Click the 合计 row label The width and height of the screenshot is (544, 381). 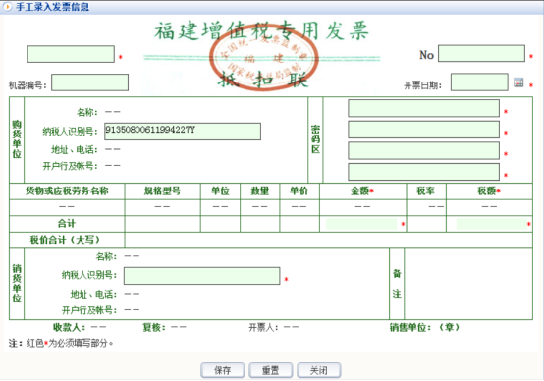point(67,224)
